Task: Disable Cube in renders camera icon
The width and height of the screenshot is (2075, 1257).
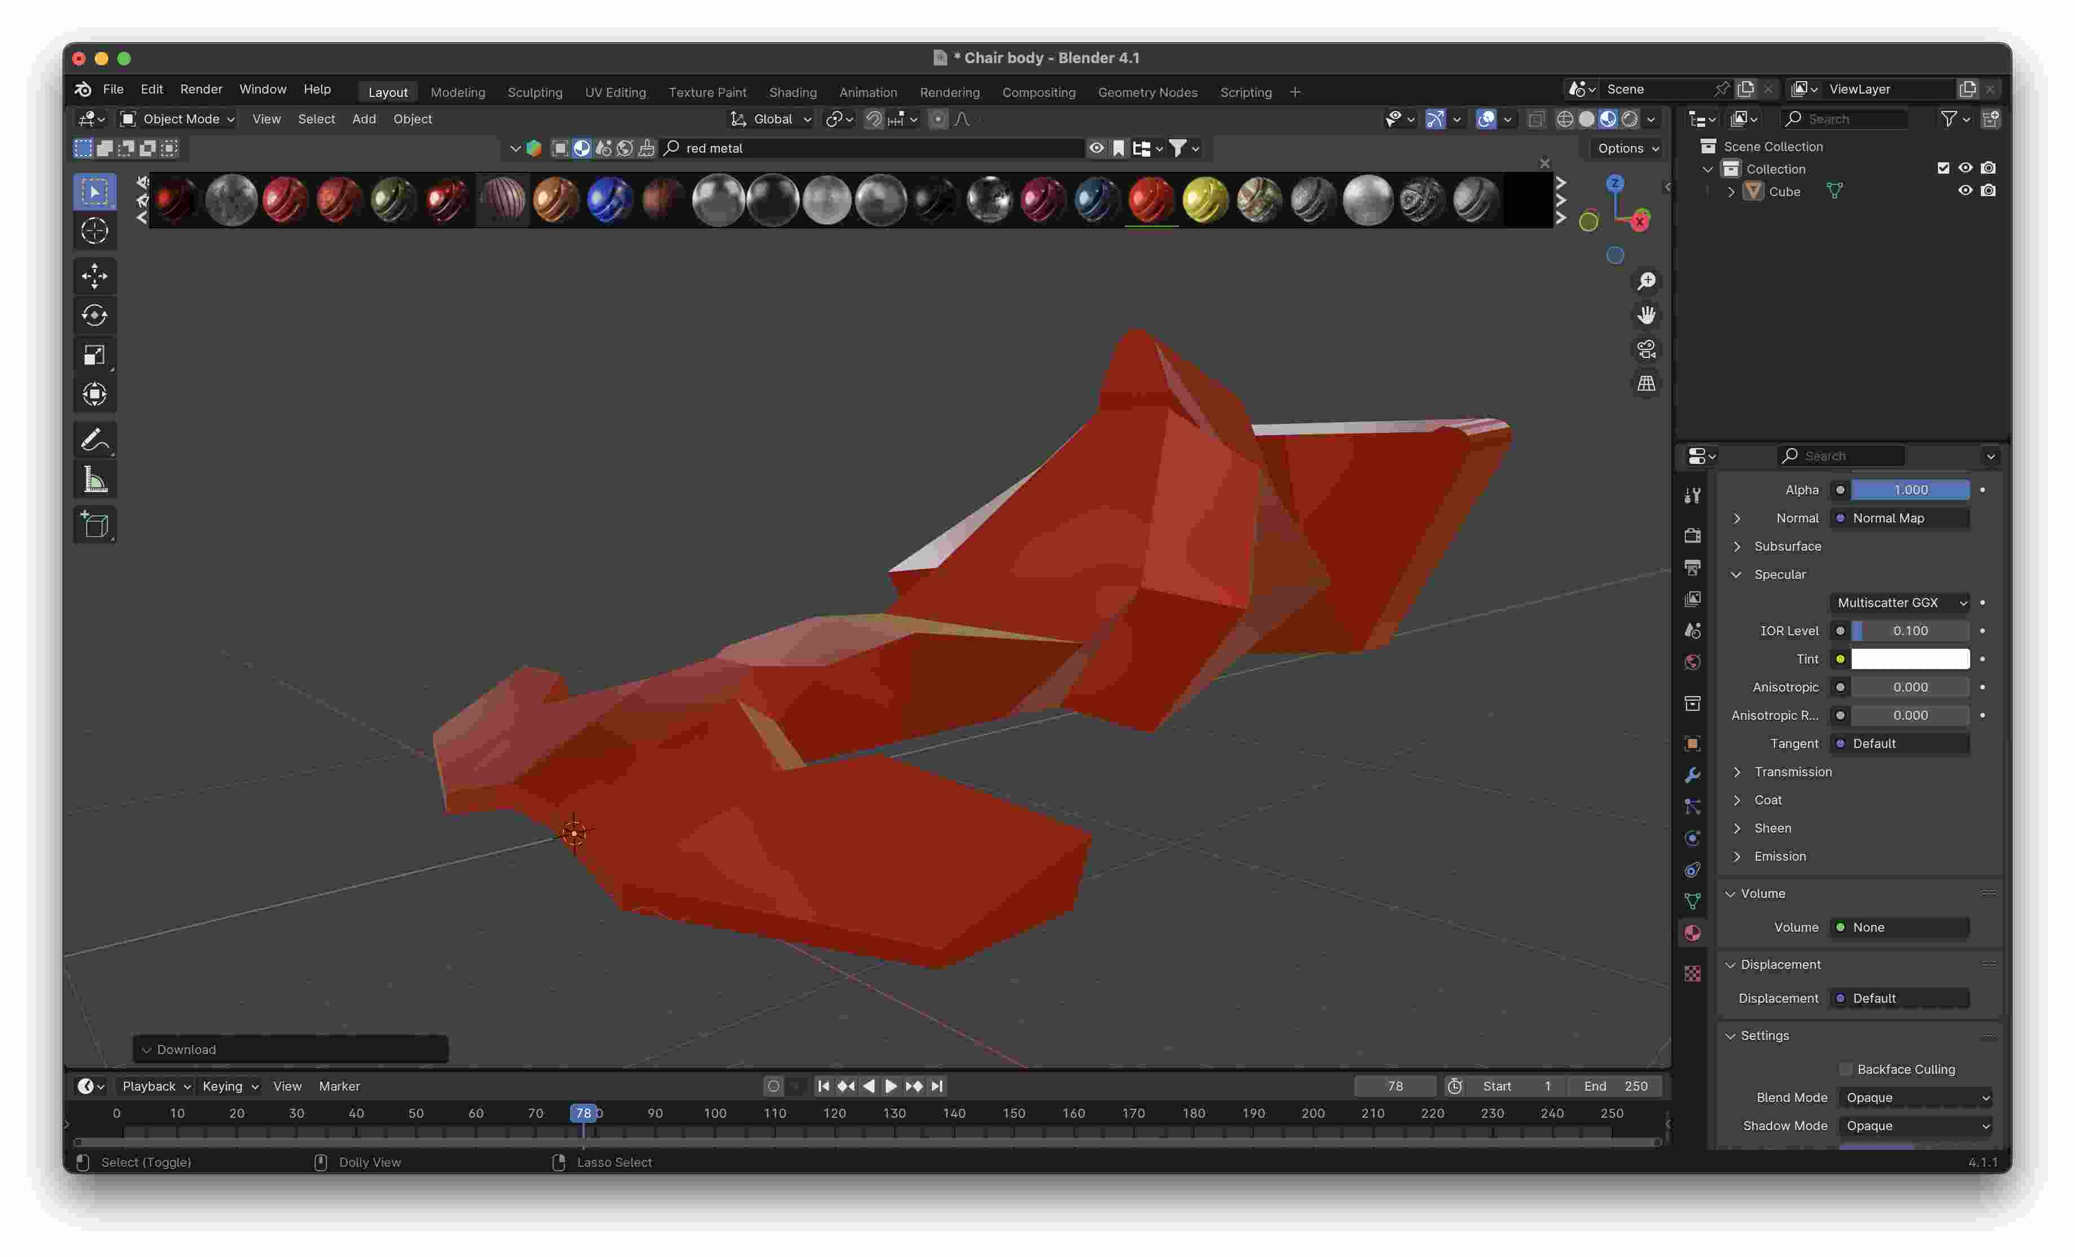Action: point(1988,191)
